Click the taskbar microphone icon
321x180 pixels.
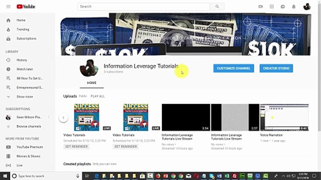[78, 176]
